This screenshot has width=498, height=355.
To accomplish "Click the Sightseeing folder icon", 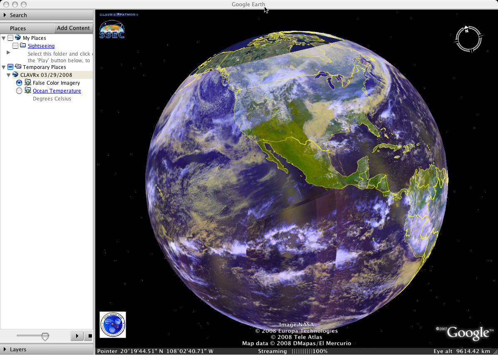I will pyautogui.click(x=23, y=46).
